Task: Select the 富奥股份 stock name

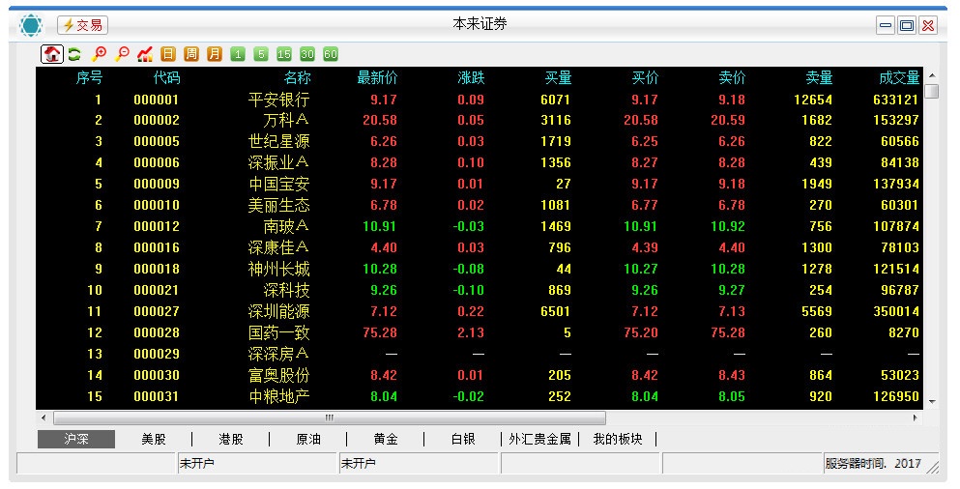Action: (x=279, y=375)
